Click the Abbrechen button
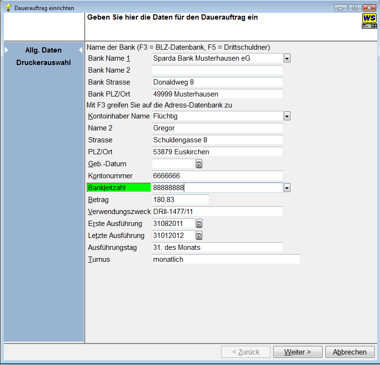Viewport: 380px width, 365px height. tap(349, 352)
